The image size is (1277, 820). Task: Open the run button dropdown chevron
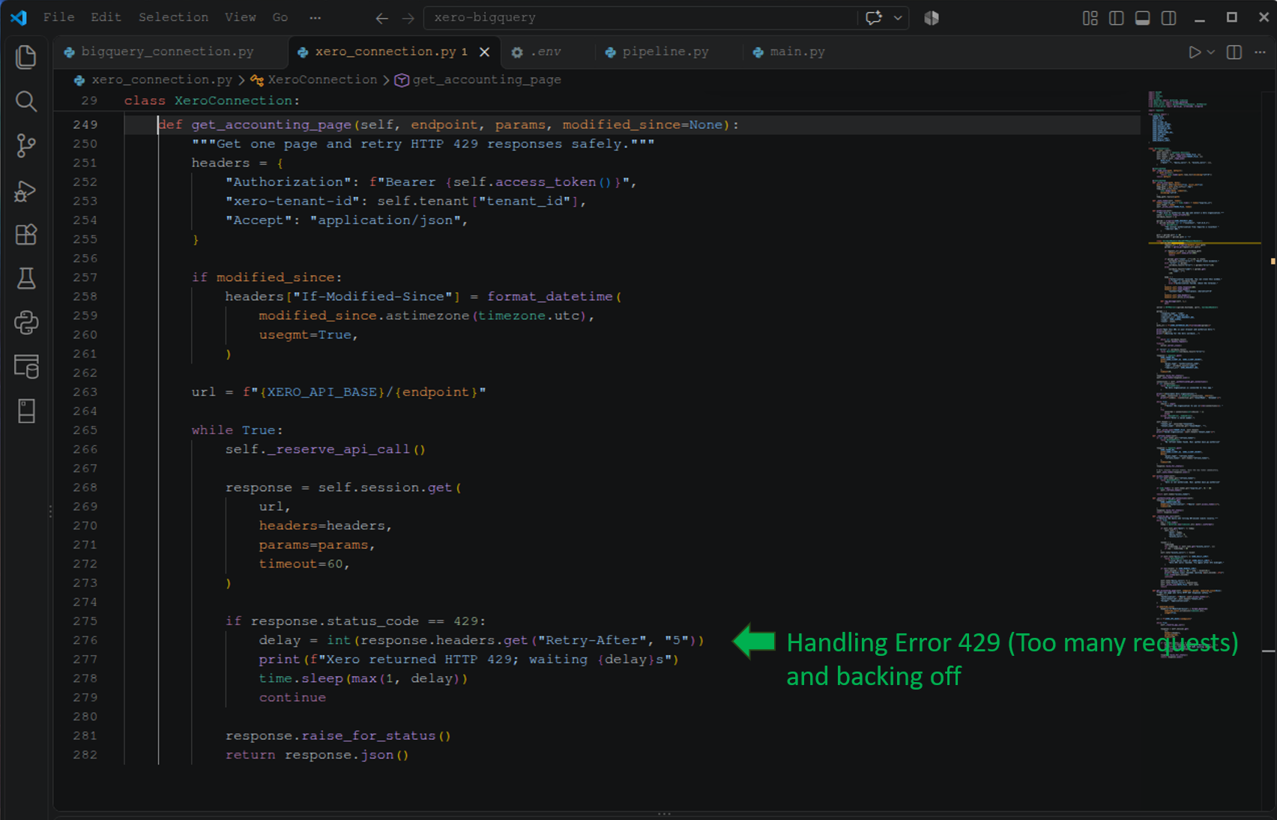tap(1211, 52)
